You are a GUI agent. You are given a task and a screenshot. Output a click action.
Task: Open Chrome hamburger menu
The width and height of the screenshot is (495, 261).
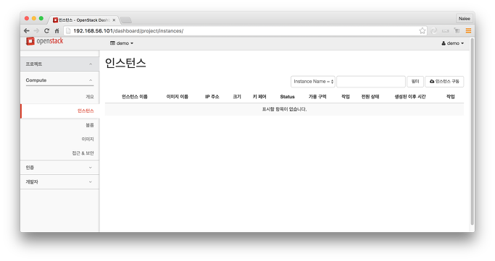coord(468,30)
